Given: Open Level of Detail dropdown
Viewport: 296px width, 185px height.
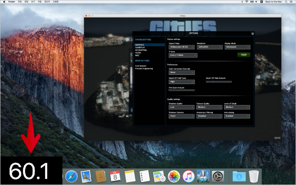Looking at the screenshot, I should coord(237,107).
